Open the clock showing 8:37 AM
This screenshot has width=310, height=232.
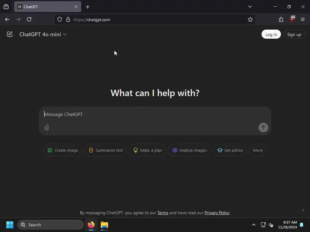[x=288, y=225]
